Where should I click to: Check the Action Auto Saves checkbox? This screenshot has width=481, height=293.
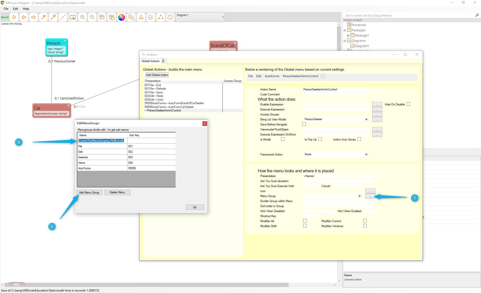[x=359, y=139]
